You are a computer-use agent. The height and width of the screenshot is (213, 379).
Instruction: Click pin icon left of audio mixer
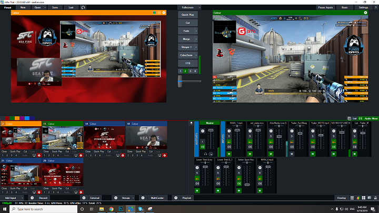pyautogui.click(x=191, y=123)
